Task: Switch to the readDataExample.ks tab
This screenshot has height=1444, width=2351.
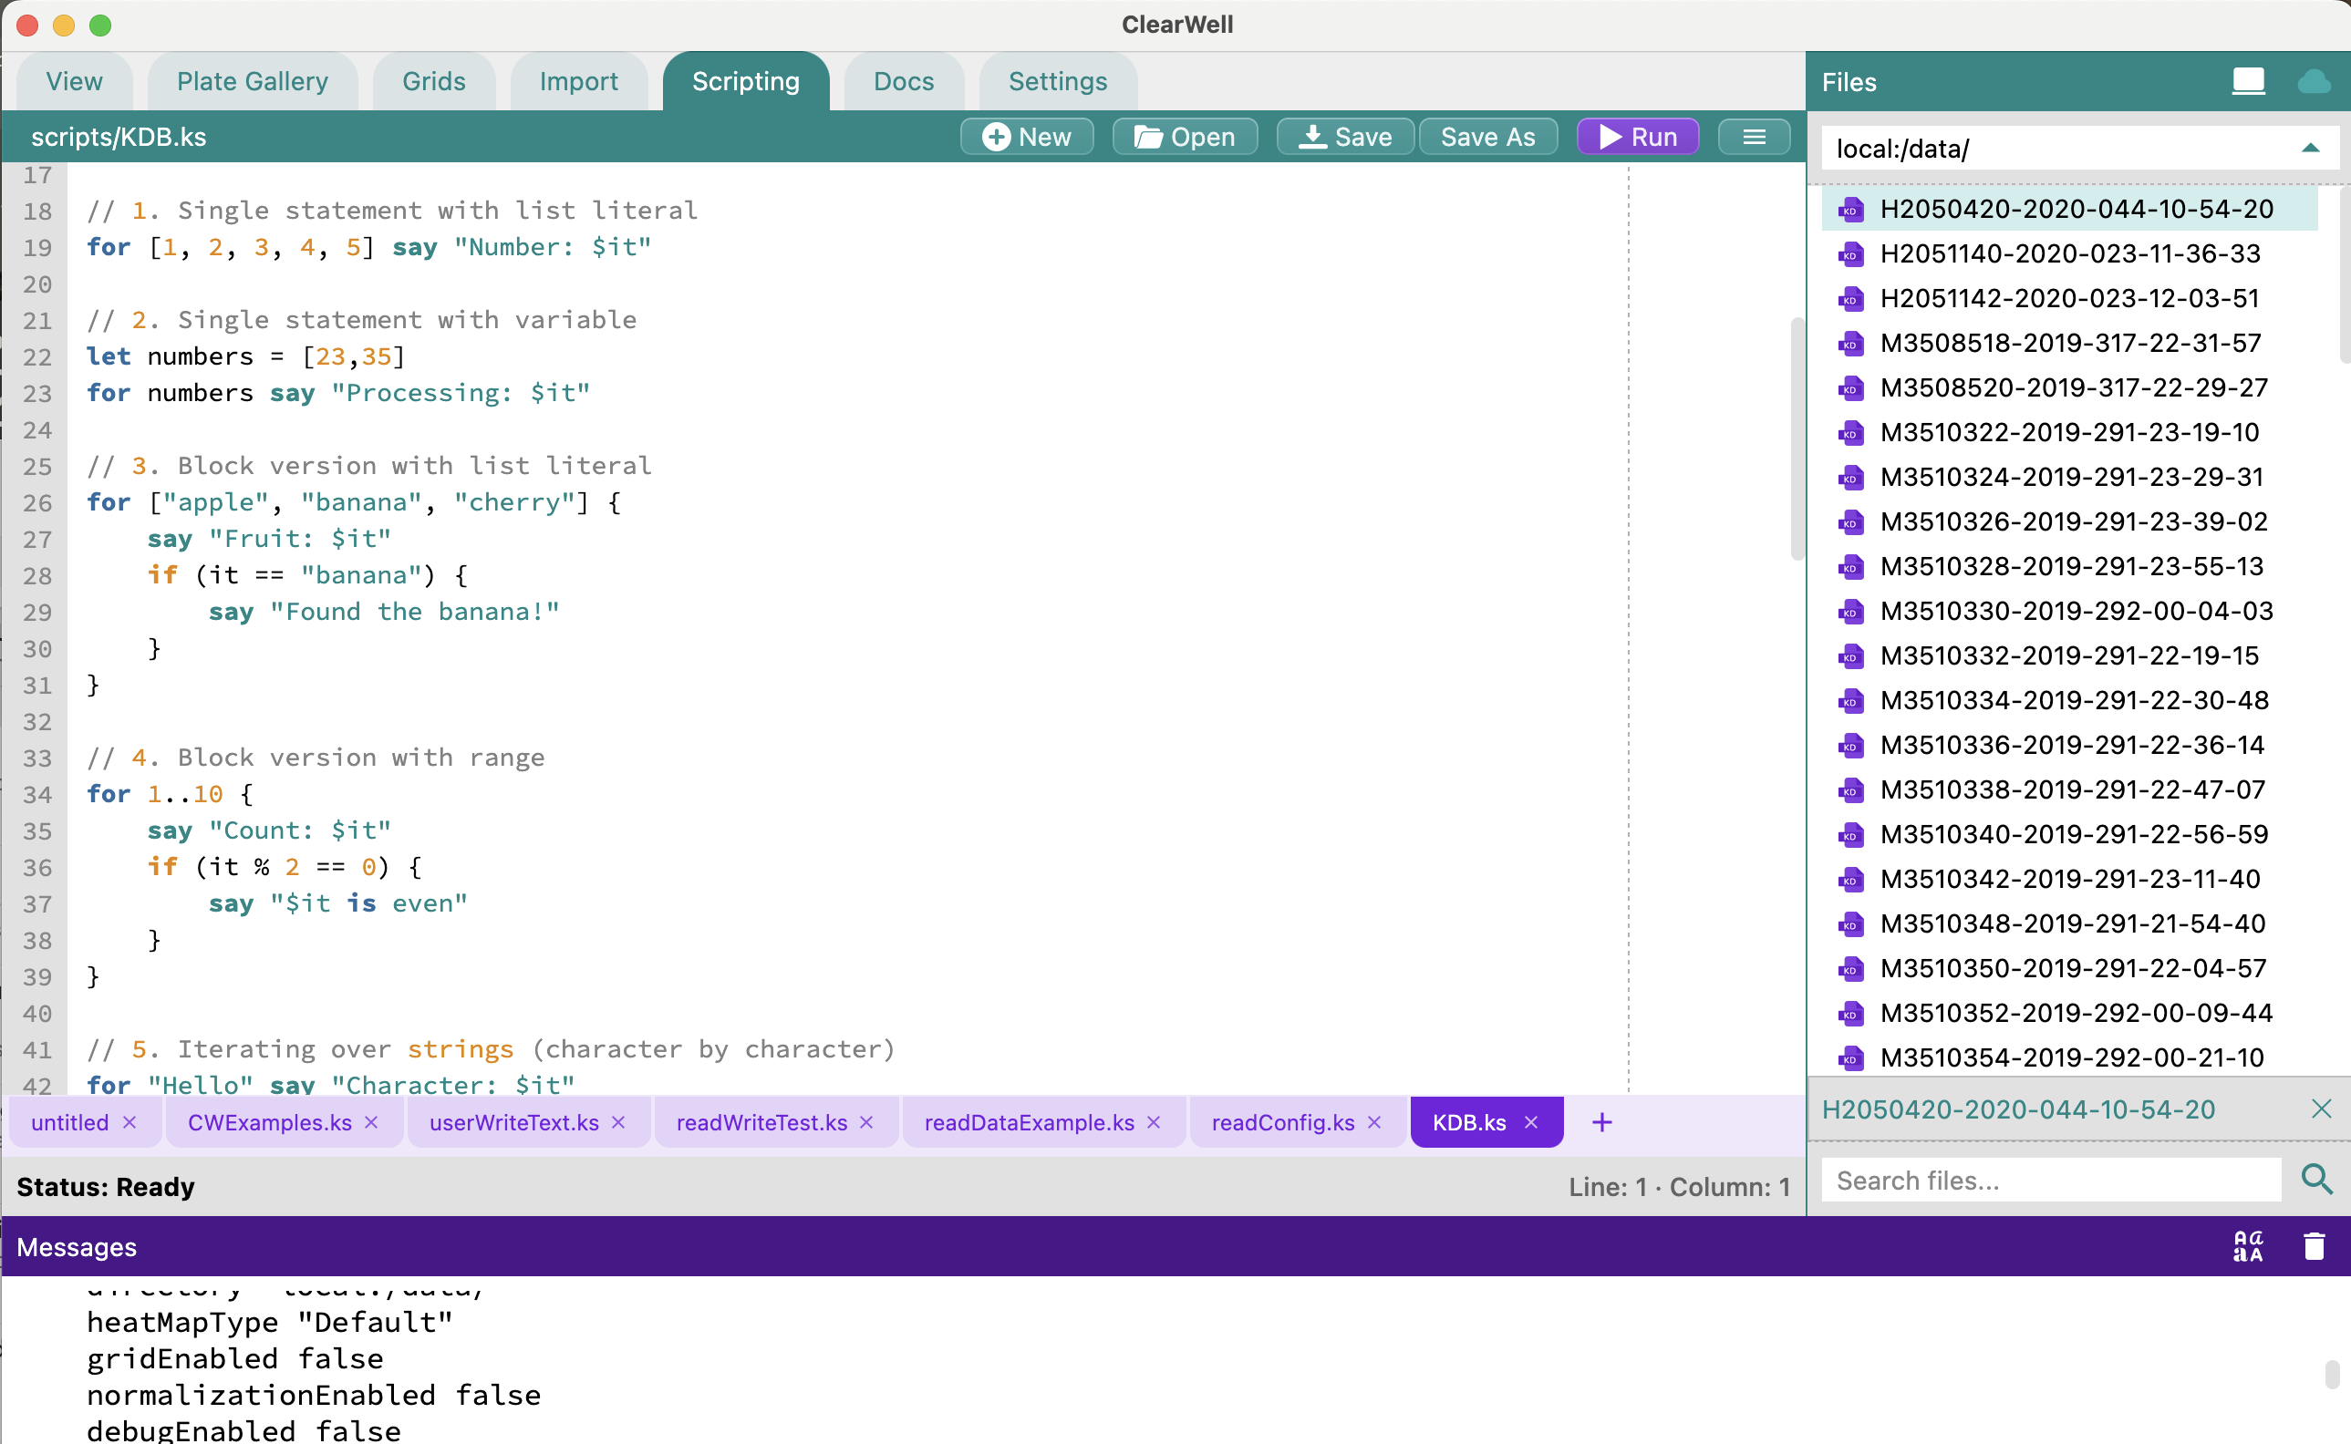Action: coord(1029,1122)
